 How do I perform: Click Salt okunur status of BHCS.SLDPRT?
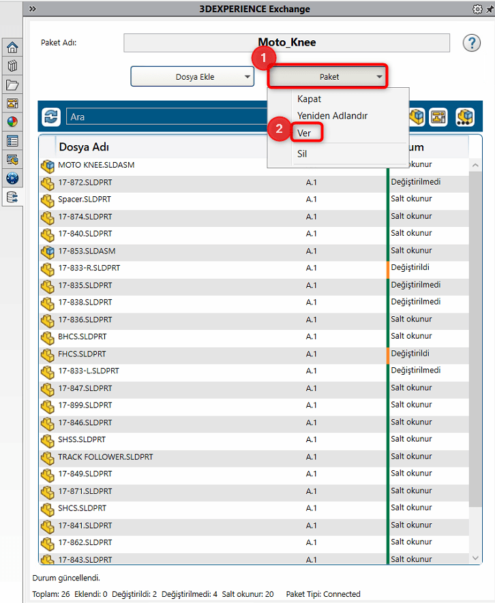[x=411, y=336]
